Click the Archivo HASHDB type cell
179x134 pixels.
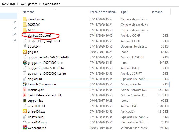pos(132,57)
